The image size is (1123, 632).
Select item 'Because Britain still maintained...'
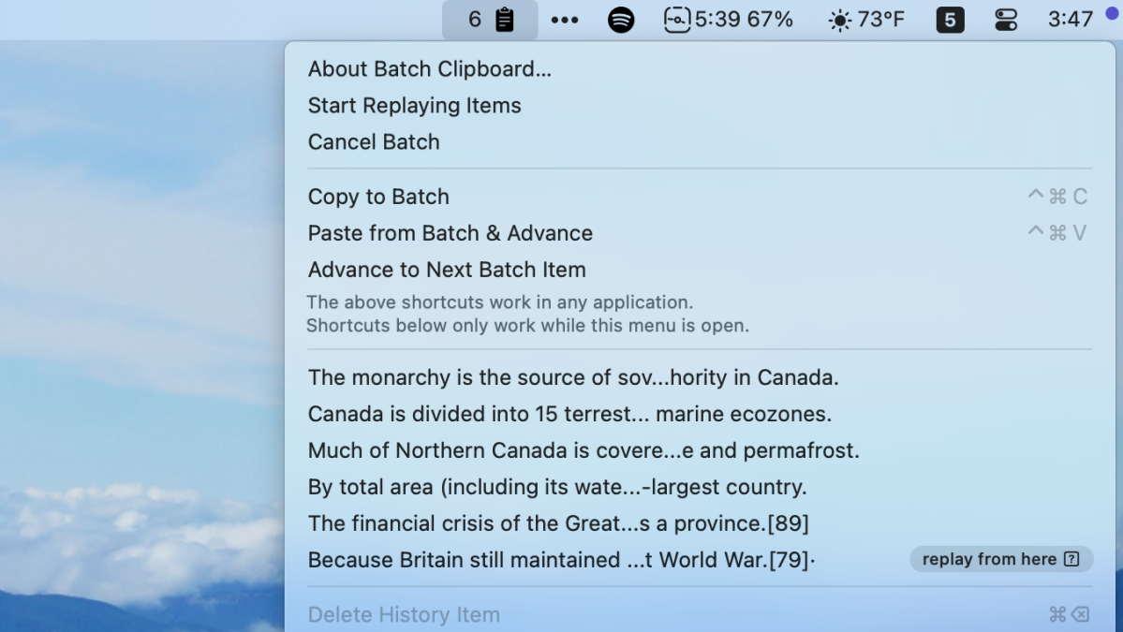click(700, 560)
